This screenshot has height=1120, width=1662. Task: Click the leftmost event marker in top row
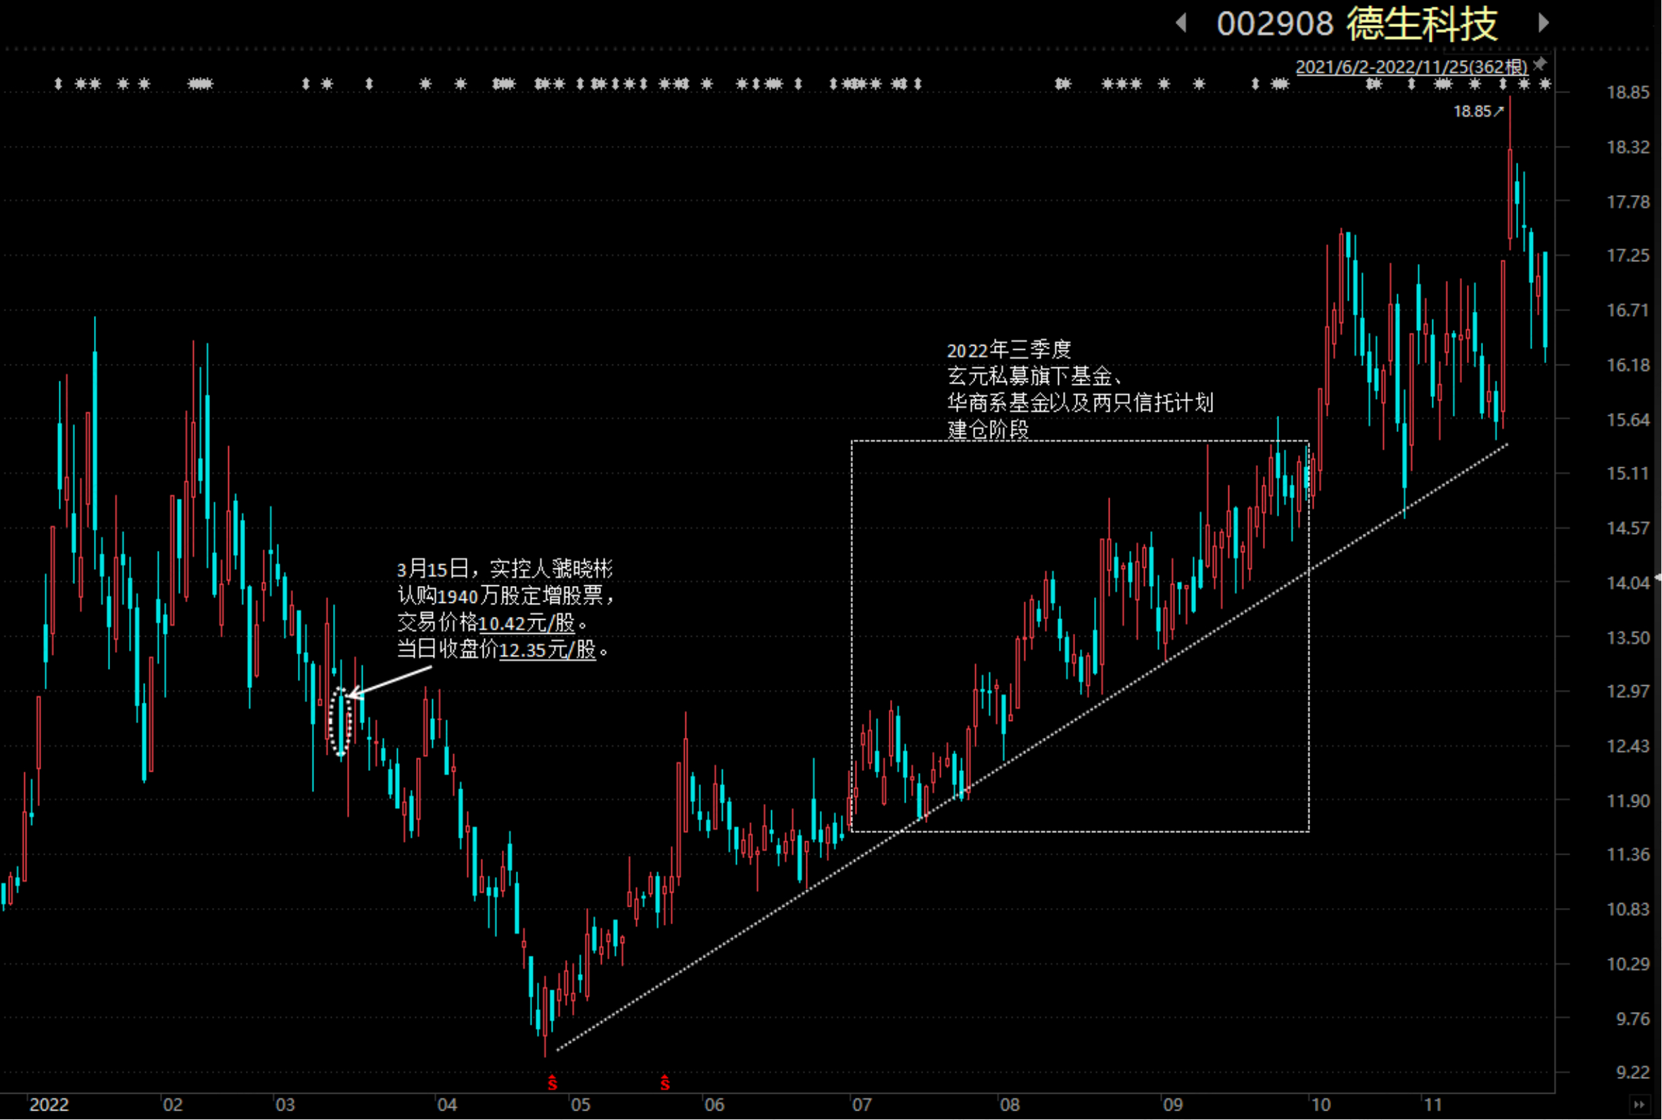coord(59,84)
